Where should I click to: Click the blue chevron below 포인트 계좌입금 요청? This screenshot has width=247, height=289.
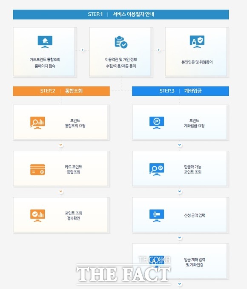[x=180, y=145]
